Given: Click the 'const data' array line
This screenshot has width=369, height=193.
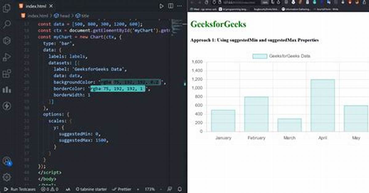Looking at the screenshot, I should pyautogui.click(x=90, y=24).
